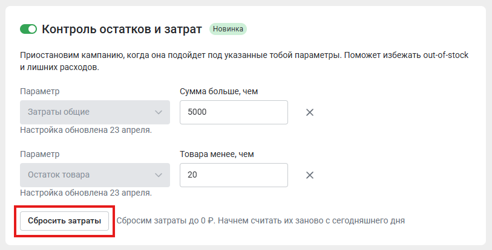Click the Сбросим затраты до 0 ₽ hint
Screen dimensions: 492x250
(261, 221)
